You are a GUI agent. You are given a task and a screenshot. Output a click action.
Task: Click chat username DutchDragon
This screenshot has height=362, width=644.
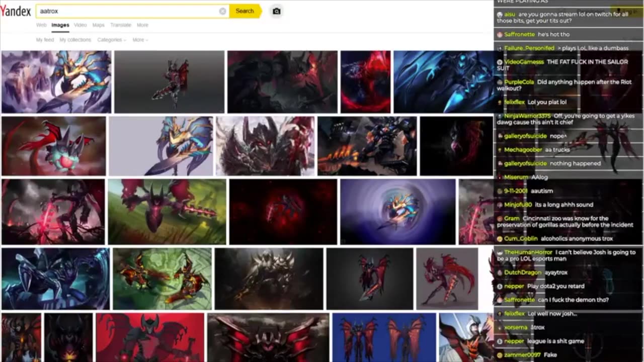[523, 273]
